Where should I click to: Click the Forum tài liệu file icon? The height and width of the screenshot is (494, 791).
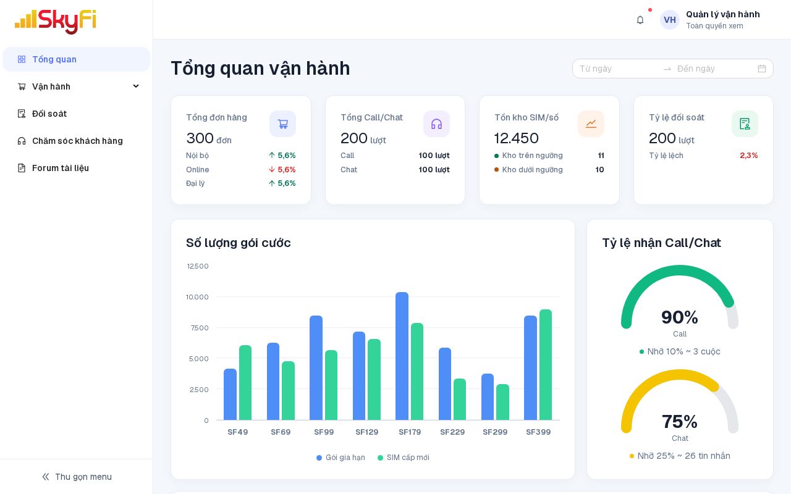click(x=22, y=168)
